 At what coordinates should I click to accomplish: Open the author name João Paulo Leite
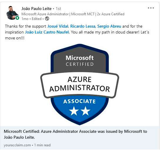pyautogui.click(x=36, y=9)
